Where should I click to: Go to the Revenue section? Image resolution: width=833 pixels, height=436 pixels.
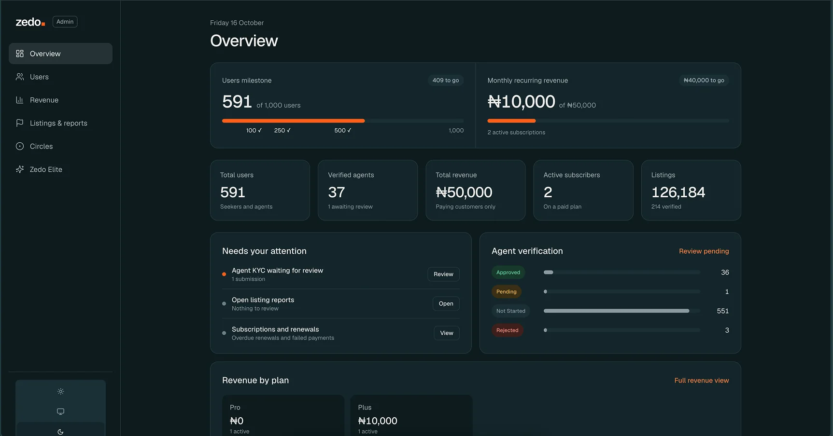point(60,100)
